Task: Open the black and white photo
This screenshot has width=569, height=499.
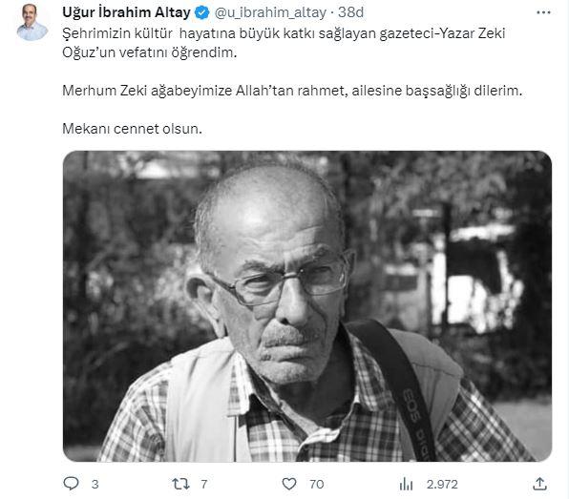Action: (x=307, y=306)
